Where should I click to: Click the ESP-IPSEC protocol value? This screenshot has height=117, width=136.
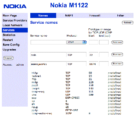point(73,98)
